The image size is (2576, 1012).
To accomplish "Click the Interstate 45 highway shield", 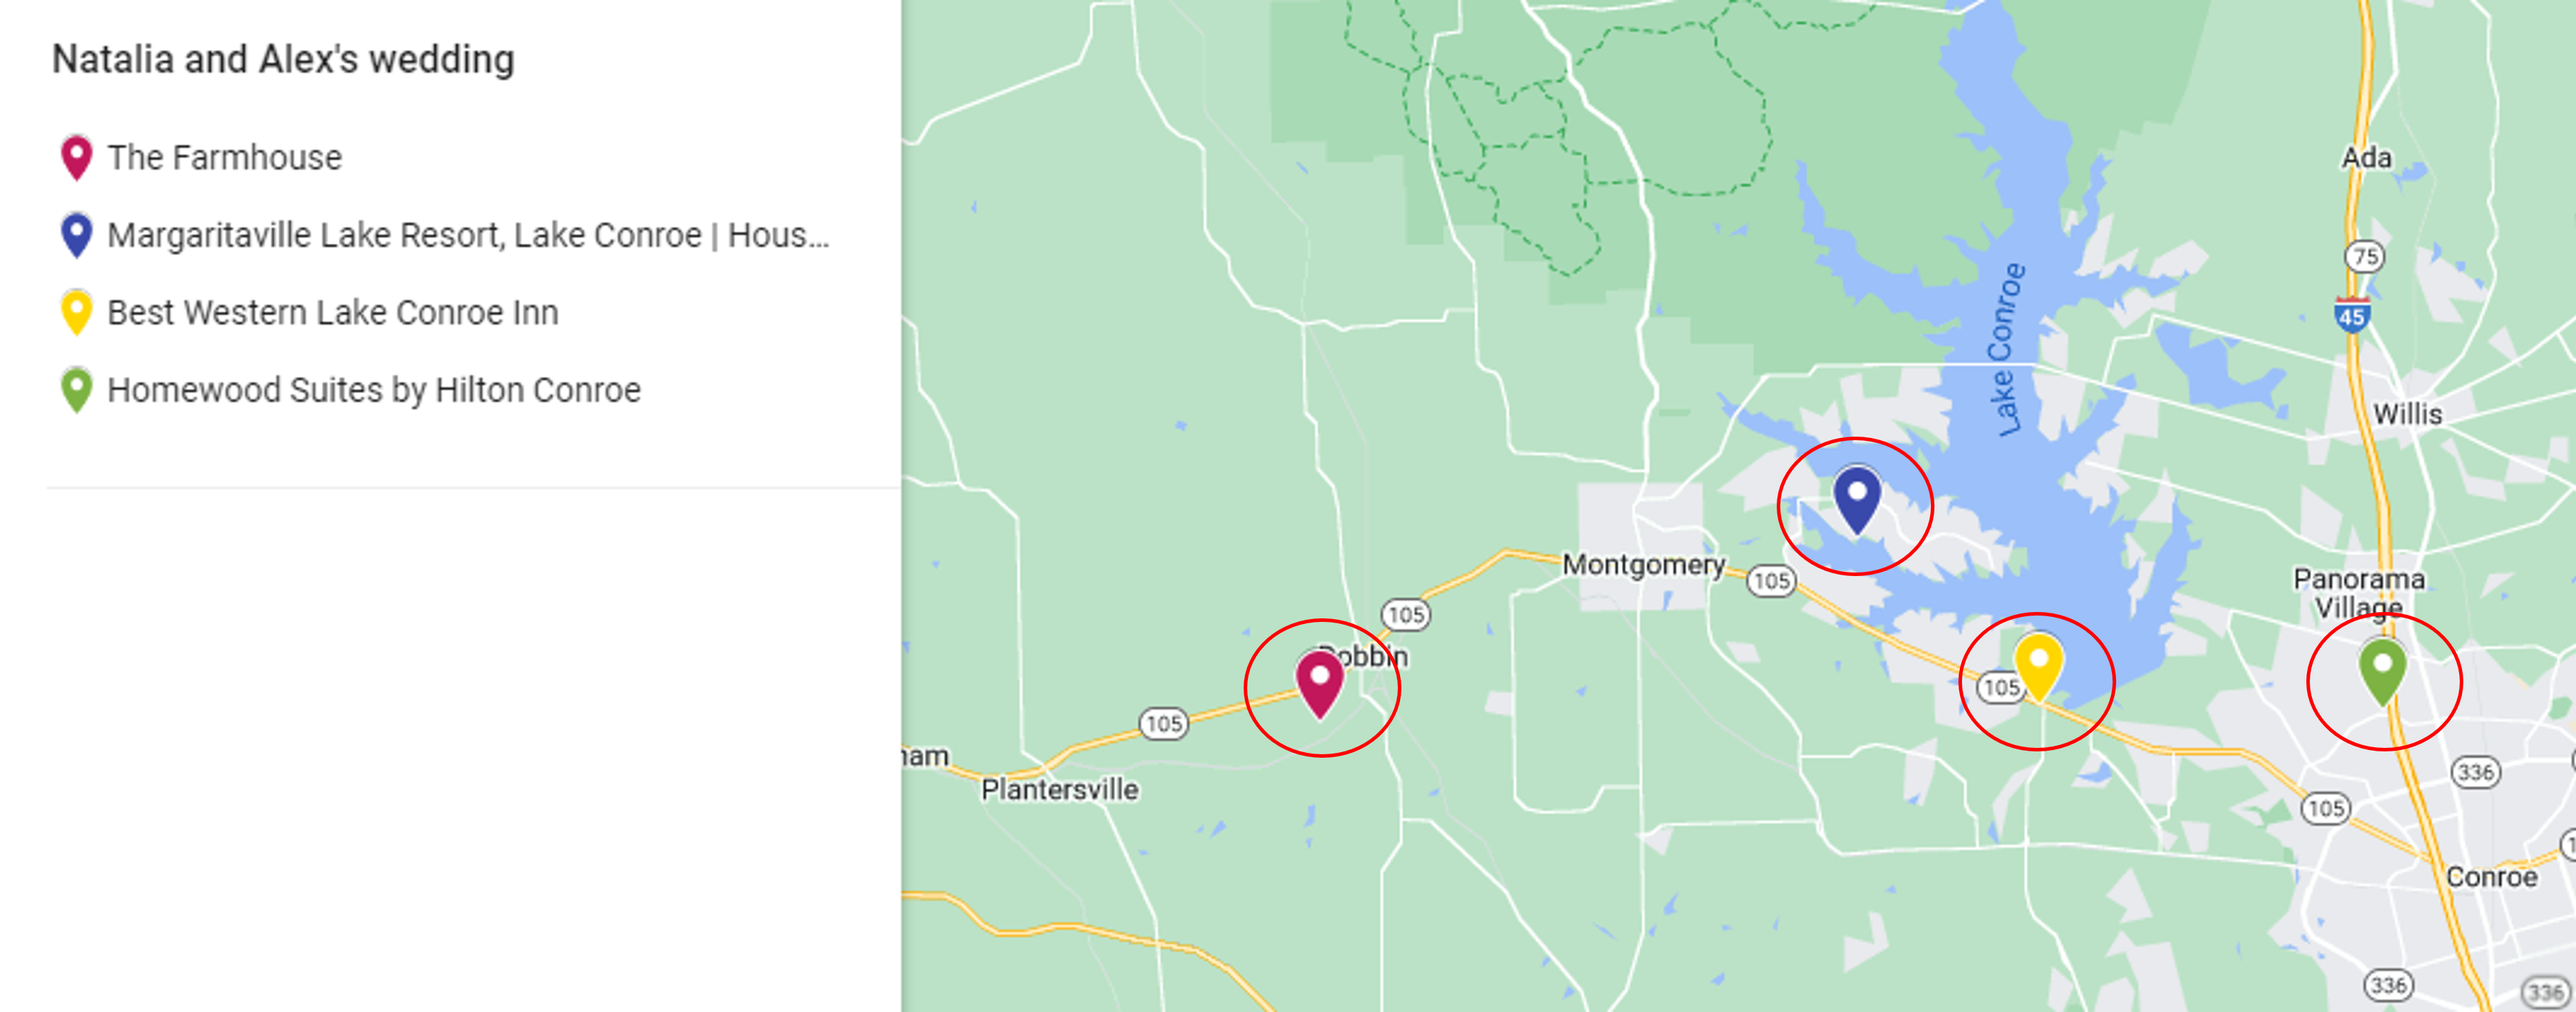I will pos(2351,315).
